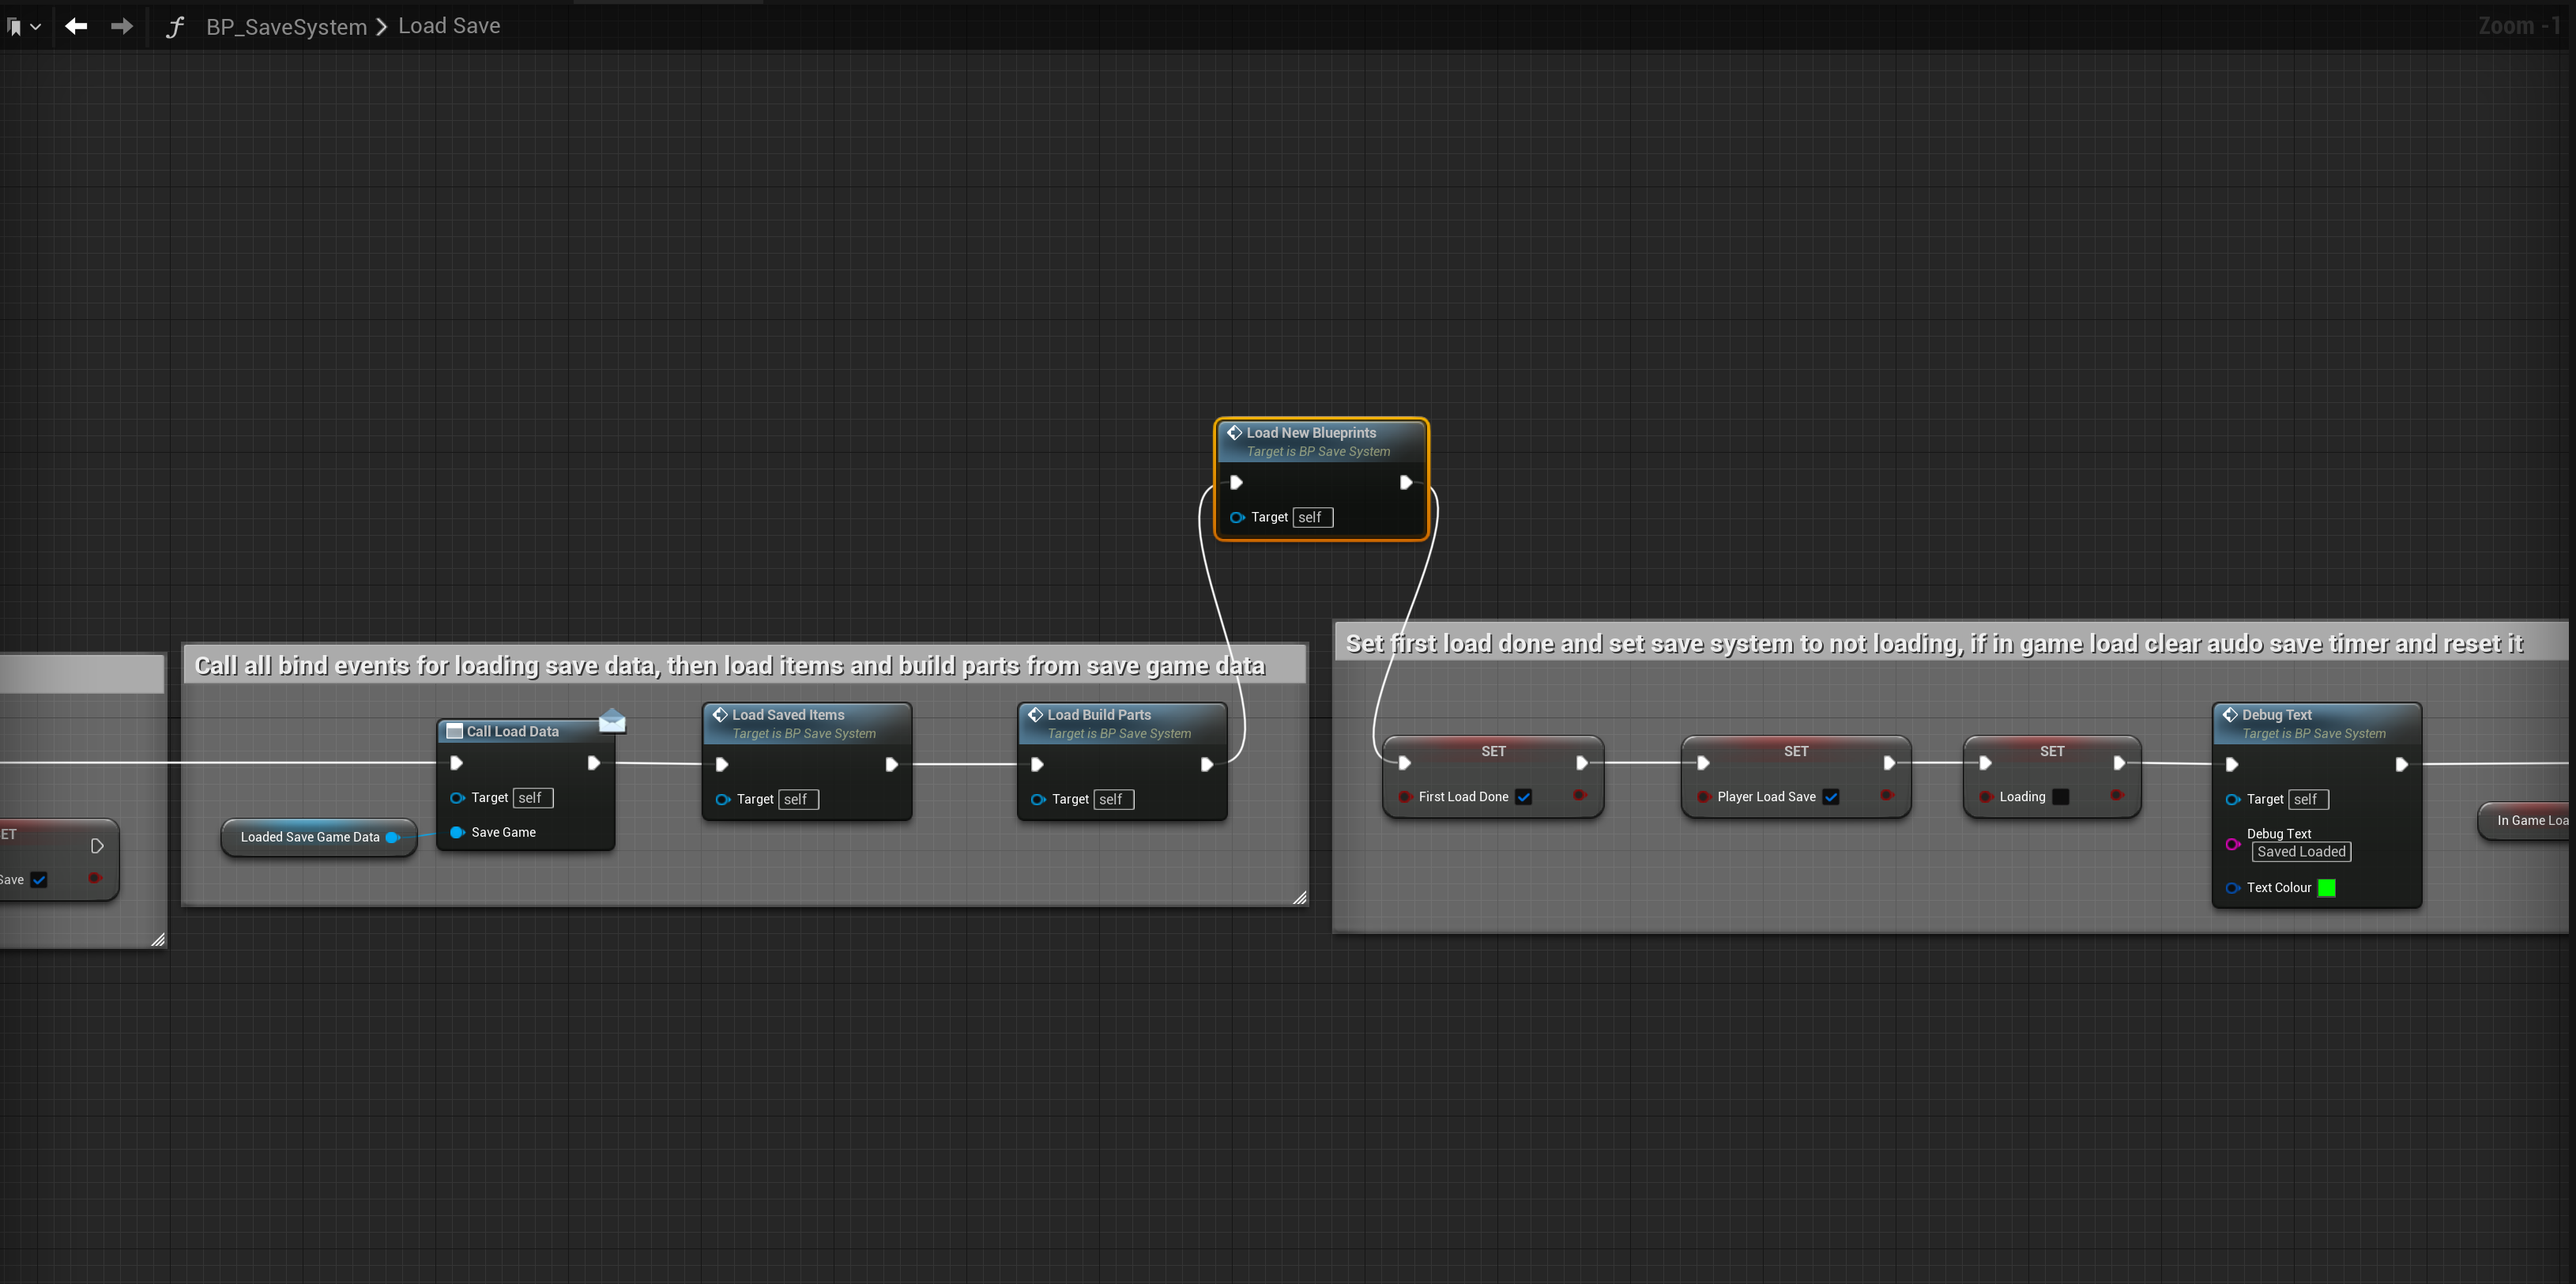Uncheck the Player Load Save checkbox

[1832, 797]
